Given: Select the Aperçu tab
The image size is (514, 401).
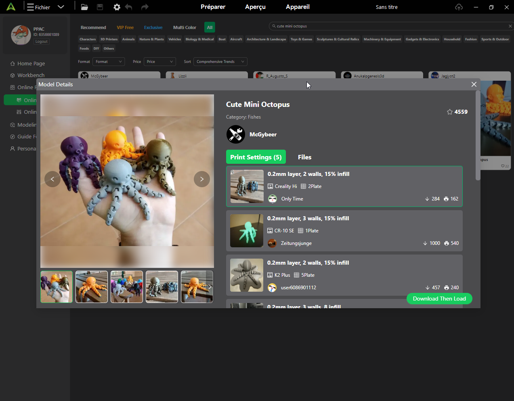Looking at the screenshot, I should coord(255,7).
